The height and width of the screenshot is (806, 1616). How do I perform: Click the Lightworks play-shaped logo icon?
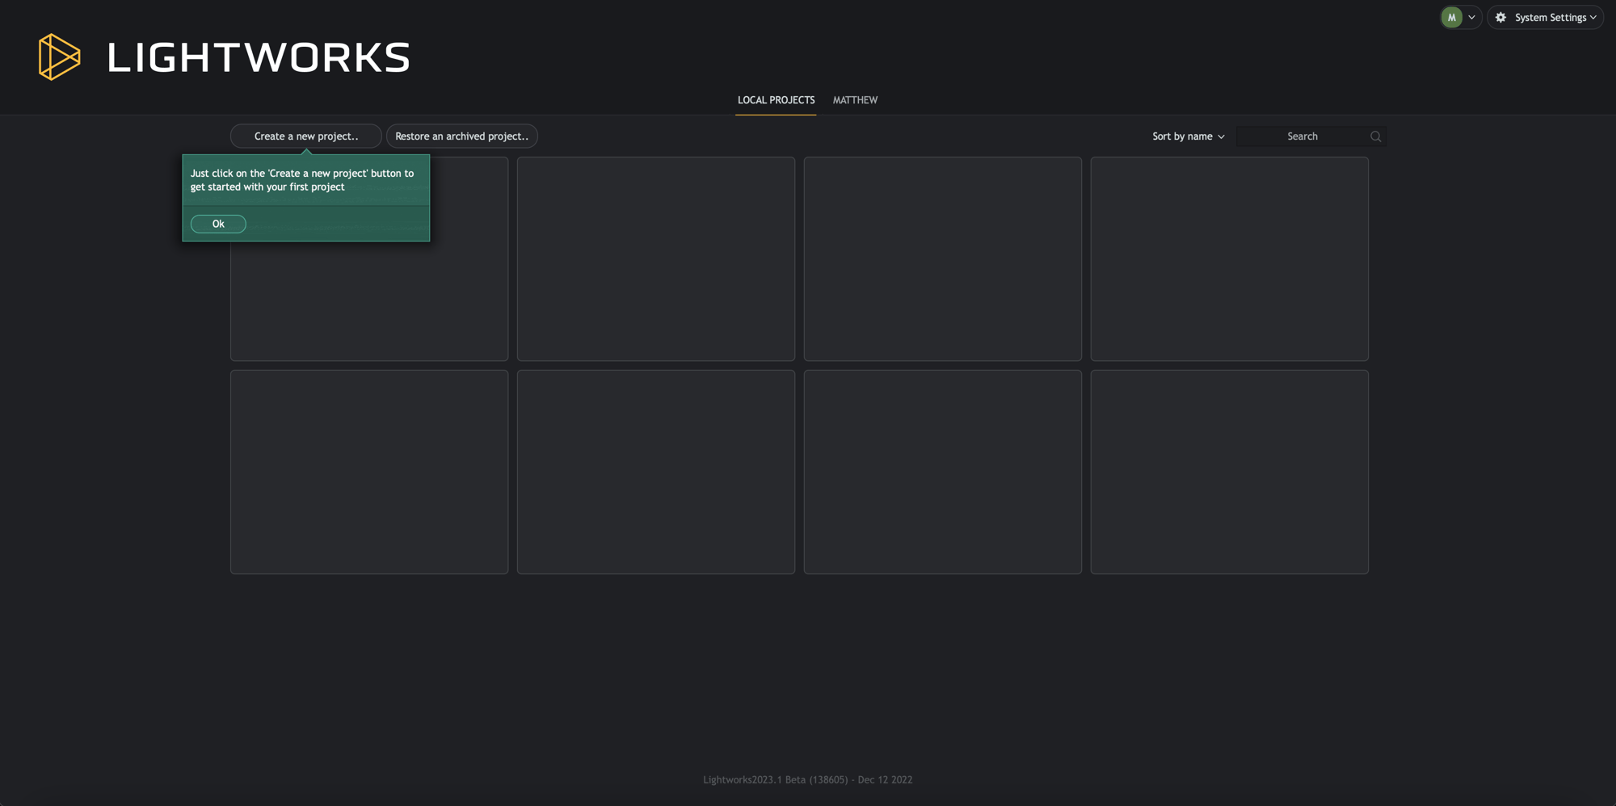[59, 57]
